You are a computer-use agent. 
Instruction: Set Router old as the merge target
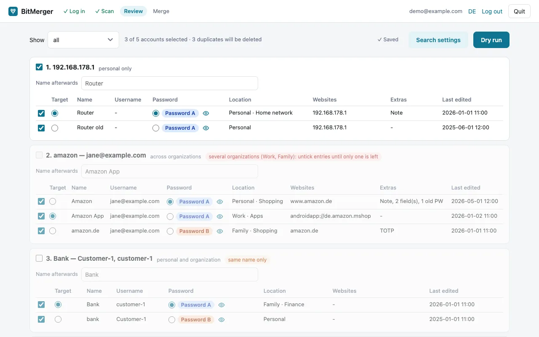click(x=55, y=128)
